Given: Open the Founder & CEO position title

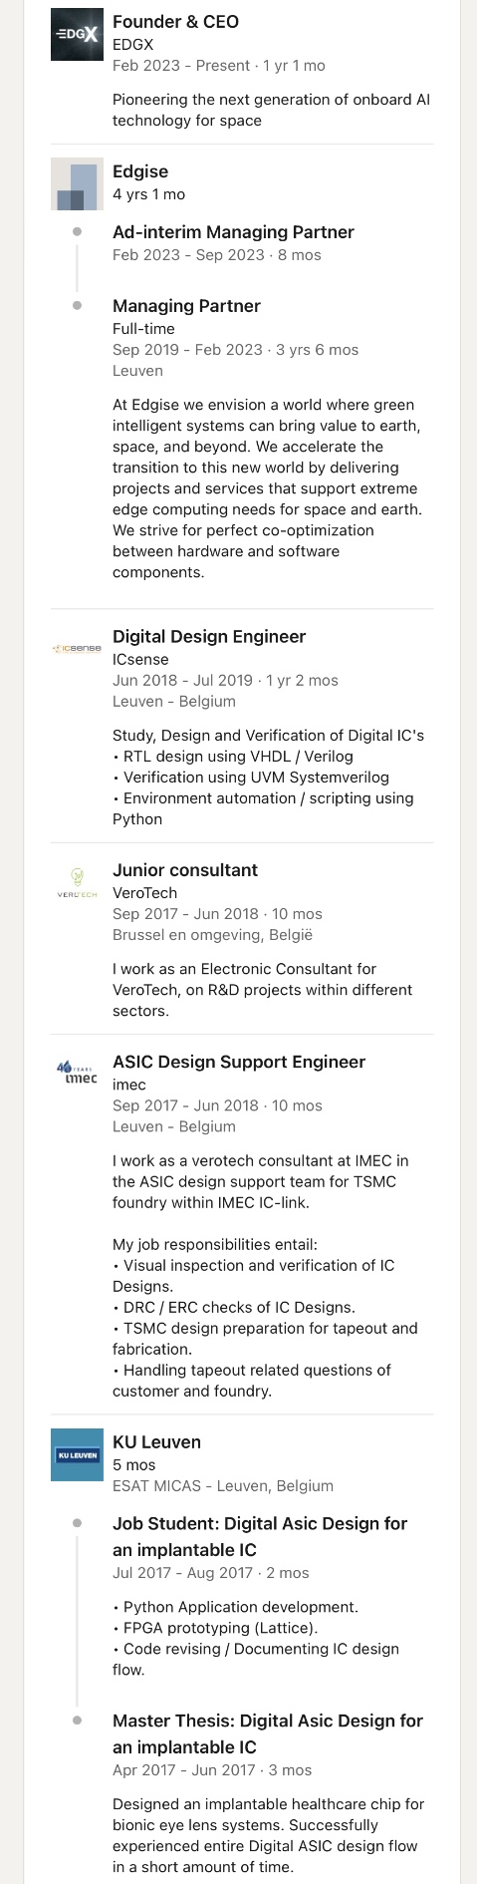Looking at the screenshot, I should tap(175, 22).
